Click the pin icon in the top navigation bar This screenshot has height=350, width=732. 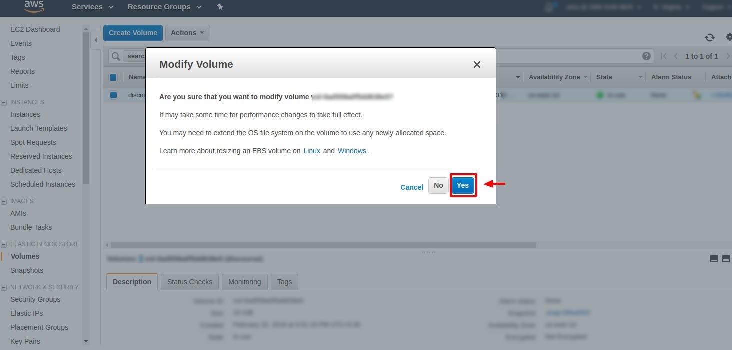(220, 7)
